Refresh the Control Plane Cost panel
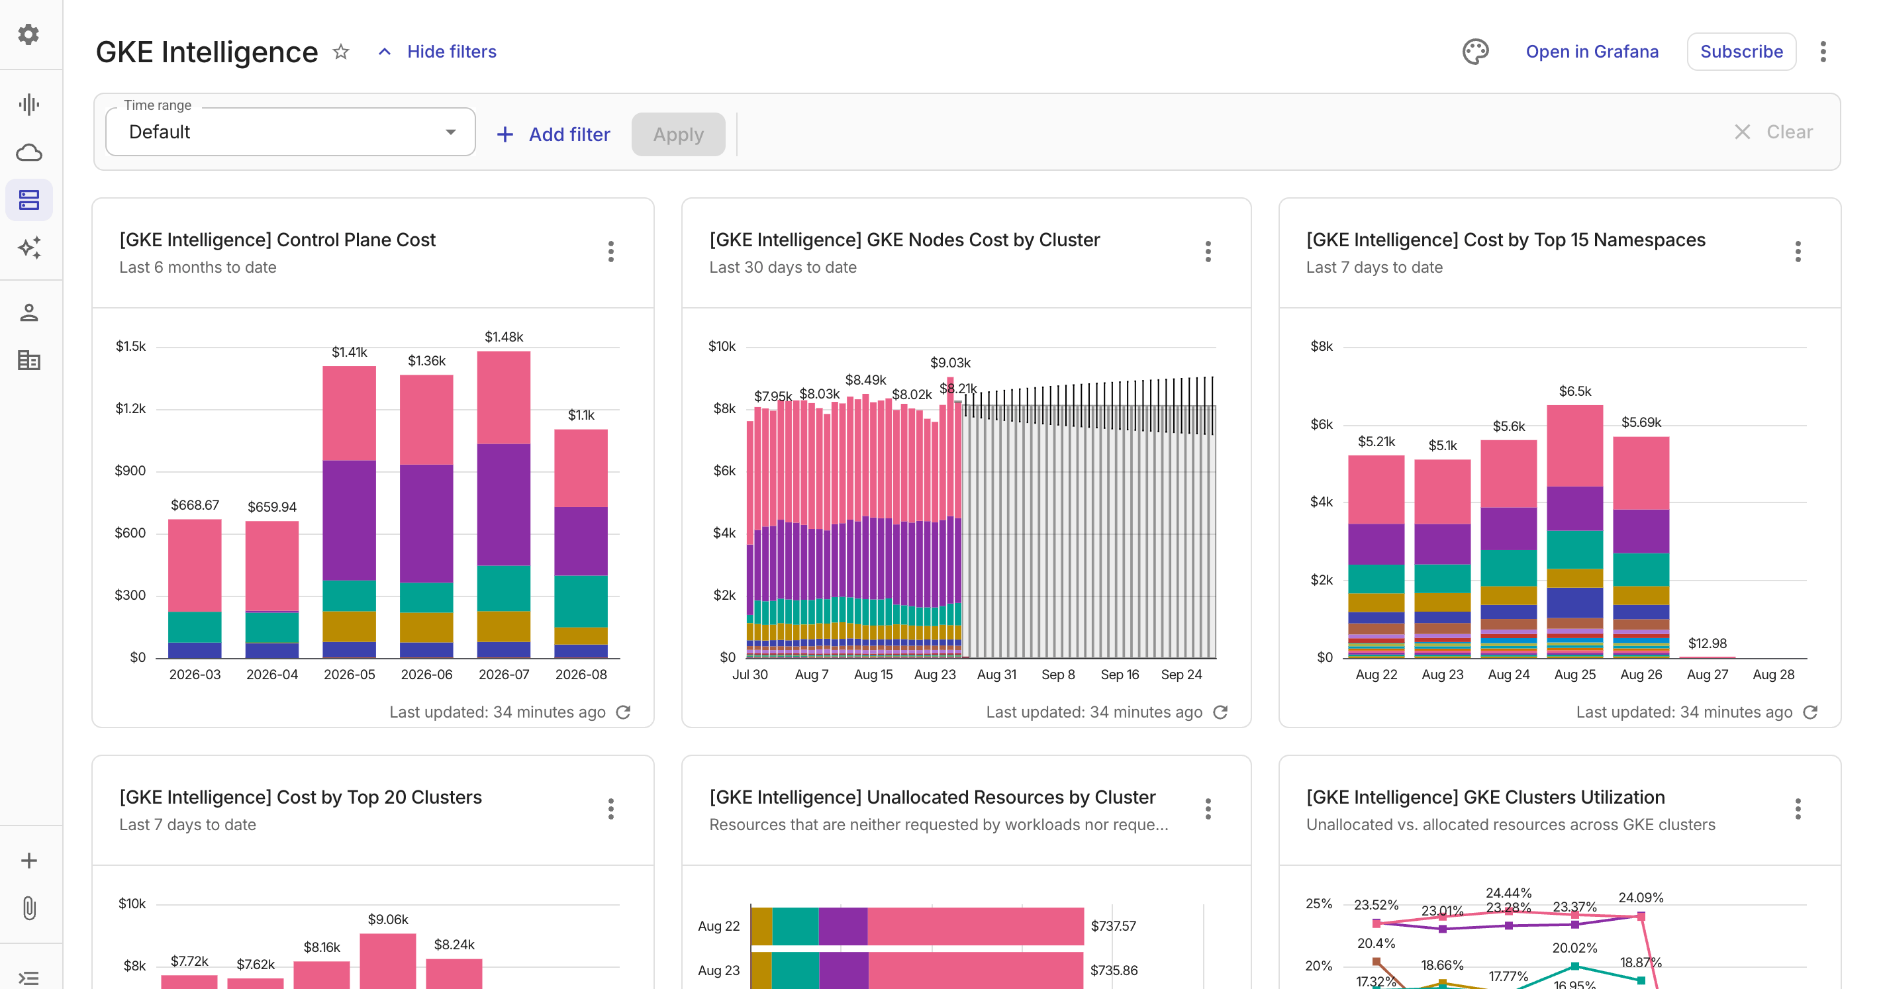This screenshot has width=1883, height=989. tap(624, 712)
